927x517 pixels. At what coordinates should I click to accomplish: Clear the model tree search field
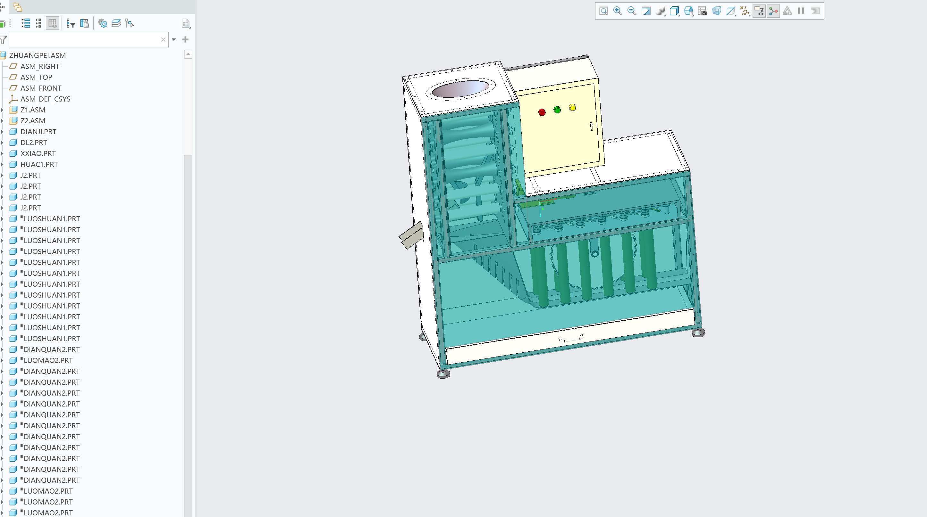[163, 39]
